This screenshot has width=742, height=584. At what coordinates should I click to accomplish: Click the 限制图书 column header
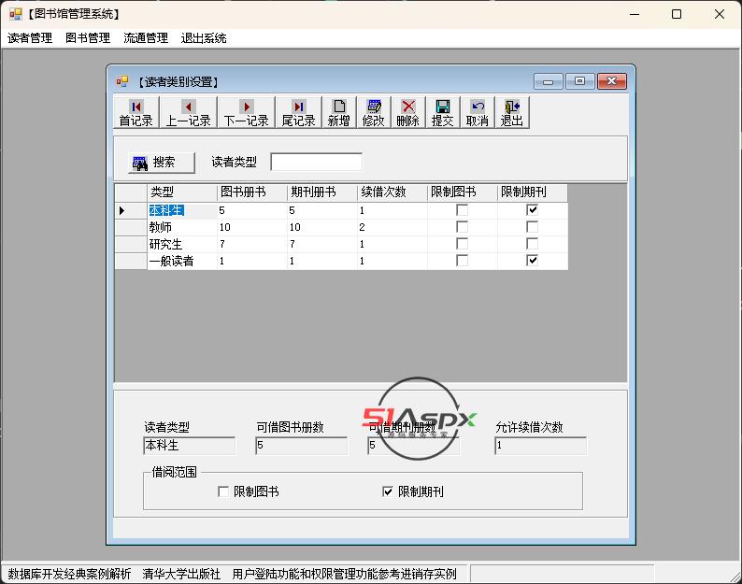(x=463, y=192)
